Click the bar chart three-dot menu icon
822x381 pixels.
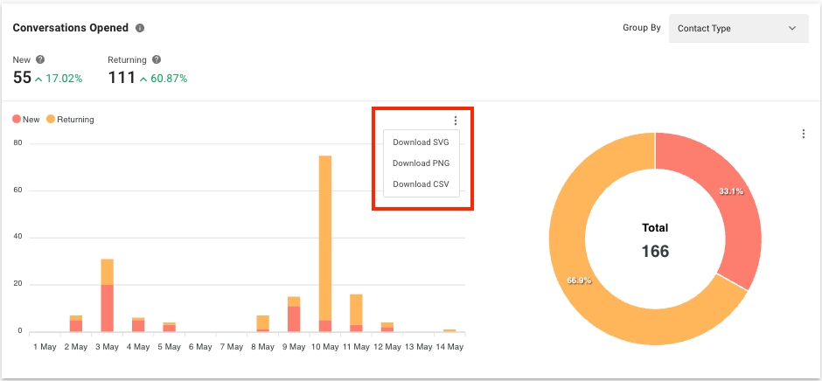pyautogui.click(x=455, y=121)
